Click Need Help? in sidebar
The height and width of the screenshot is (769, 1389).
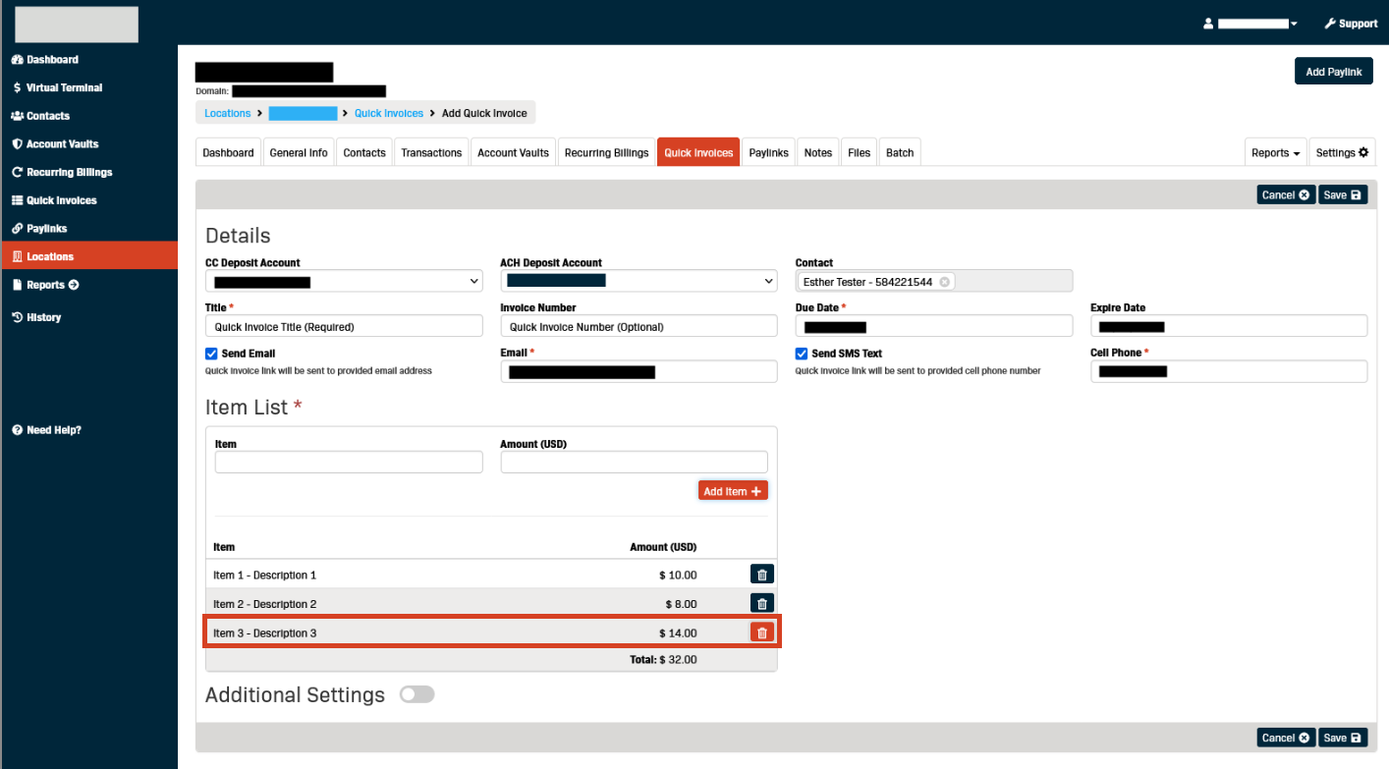point(46,430)
